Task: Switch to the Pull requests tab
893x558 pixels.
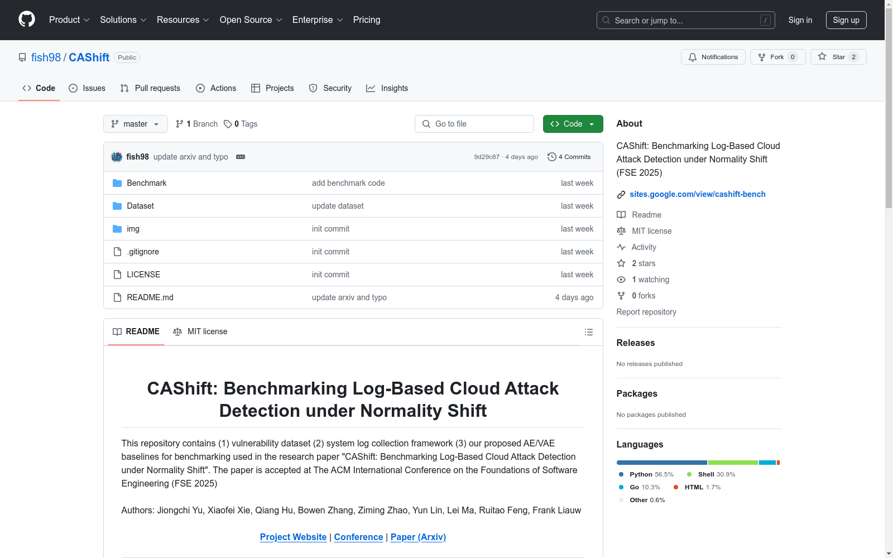Action: coord(150,88)
